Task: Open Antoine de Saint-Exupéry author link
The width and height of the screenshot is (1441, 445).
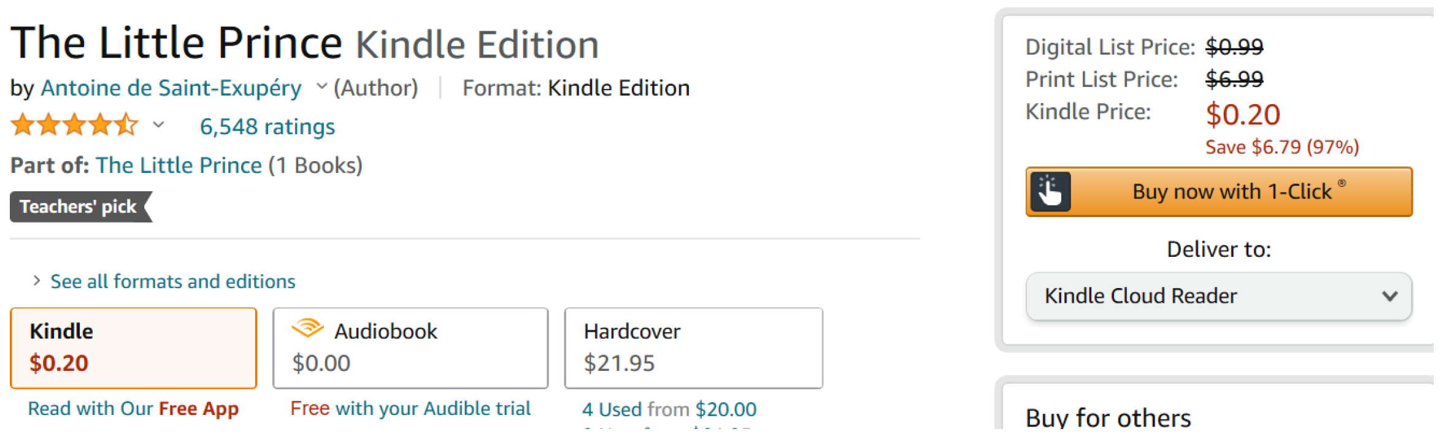Action: click(x=171, y=88)
